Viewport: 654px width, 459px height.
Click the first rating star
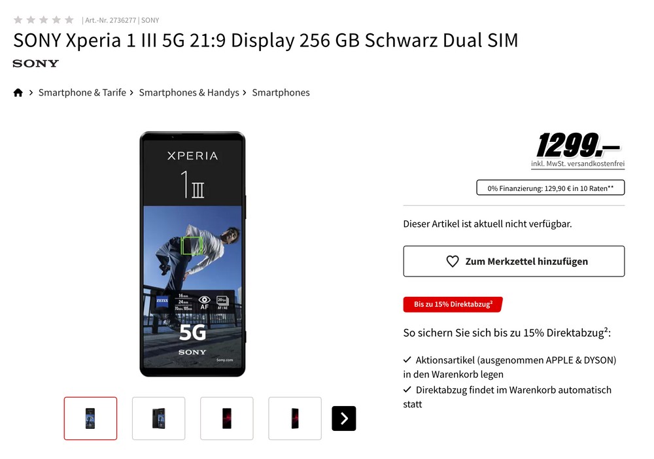(18, 20)
